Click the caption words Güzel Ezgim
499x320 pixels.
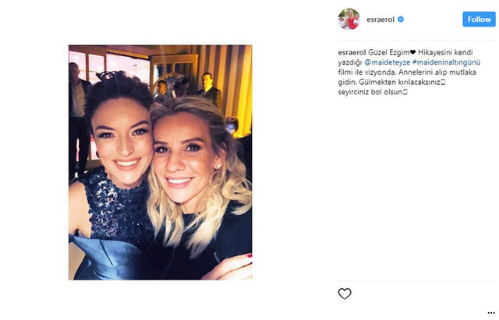389,52
